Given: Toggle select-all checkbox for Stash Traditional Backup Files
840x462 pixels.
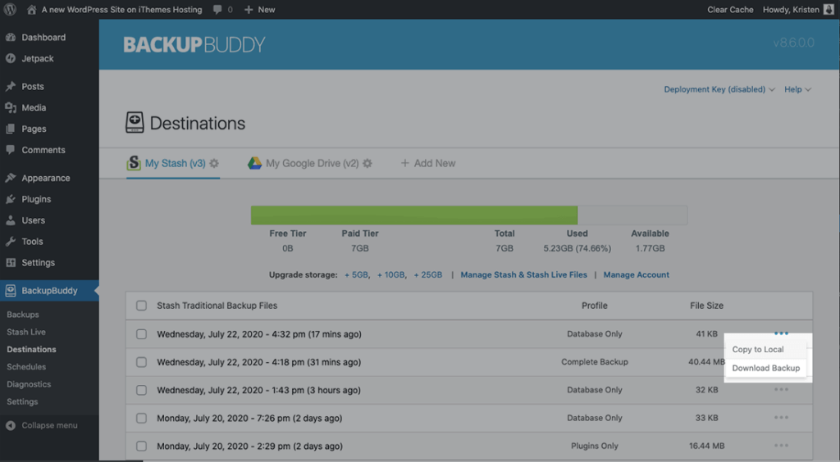Looking at the screenshot, I should point(141,306).
